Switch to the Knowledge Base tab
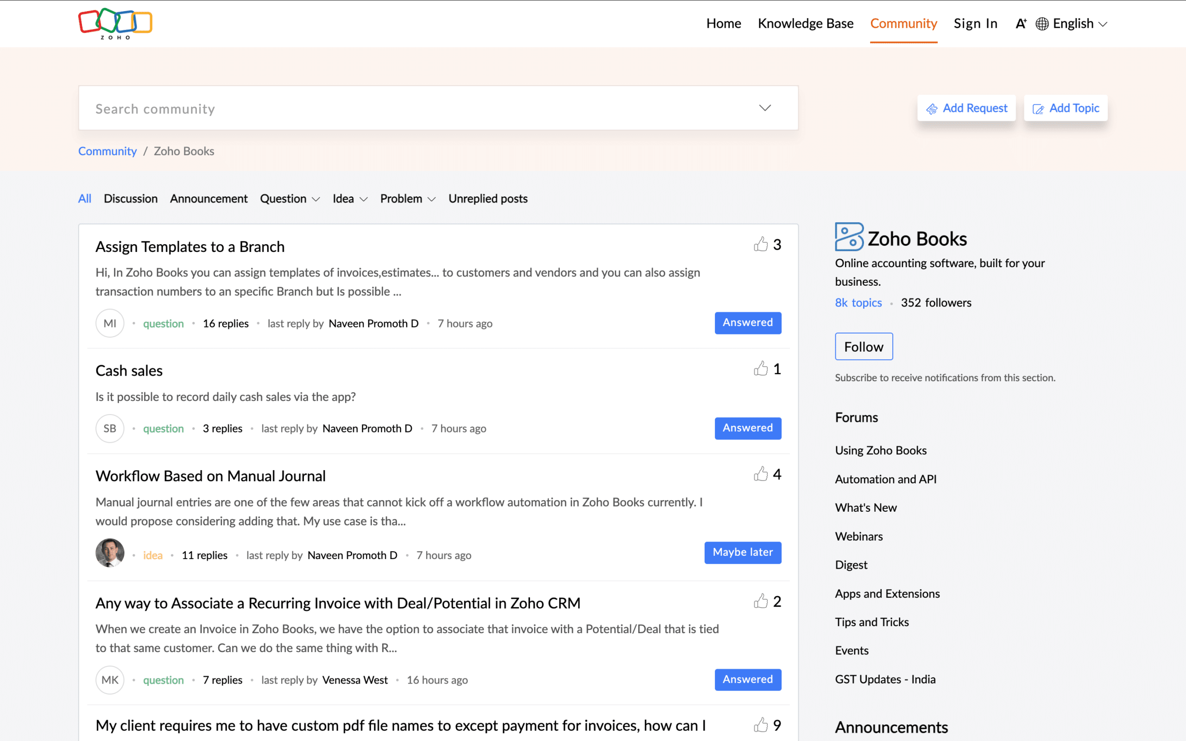1186x741 pixels. 805,23
